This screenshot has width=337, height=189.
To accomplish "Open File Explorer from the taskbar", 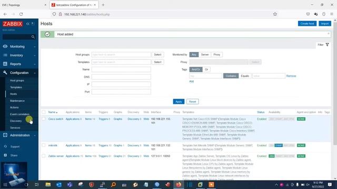I will coord(48,184).
